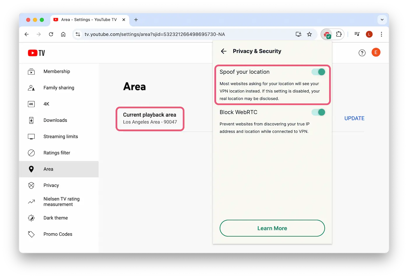Turn off the Block WebRTC toggle

[318, 112]
